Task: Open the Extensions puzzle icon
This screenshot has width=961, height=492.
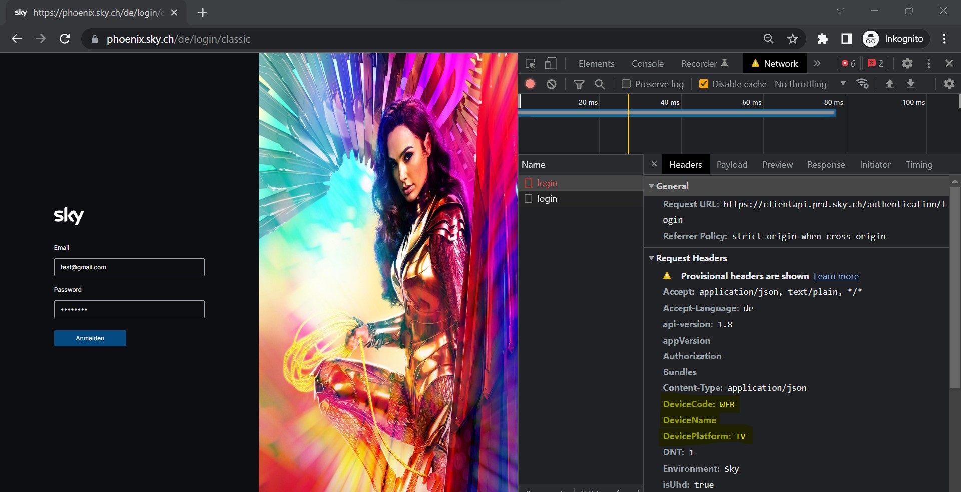Action: [x=823, y=39]
